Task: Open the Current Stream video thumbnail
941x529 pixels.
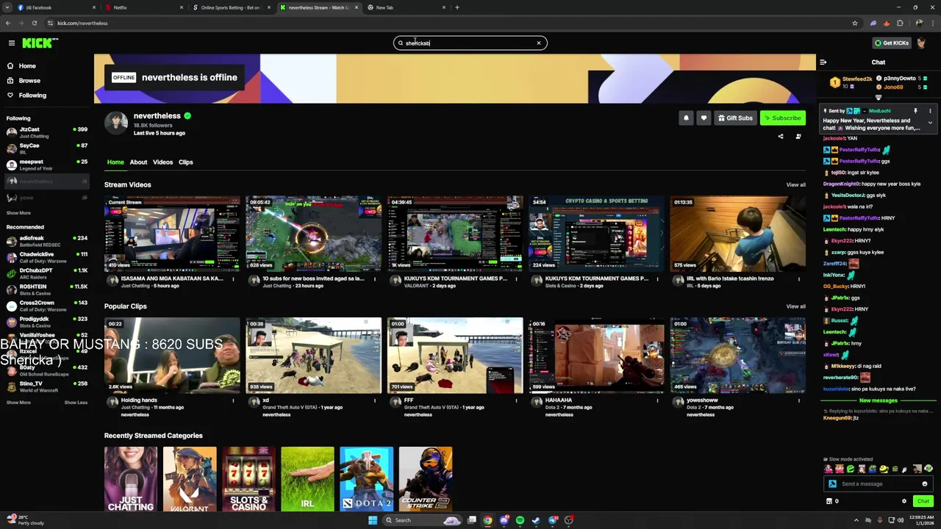Action: (x=172, y=234)
